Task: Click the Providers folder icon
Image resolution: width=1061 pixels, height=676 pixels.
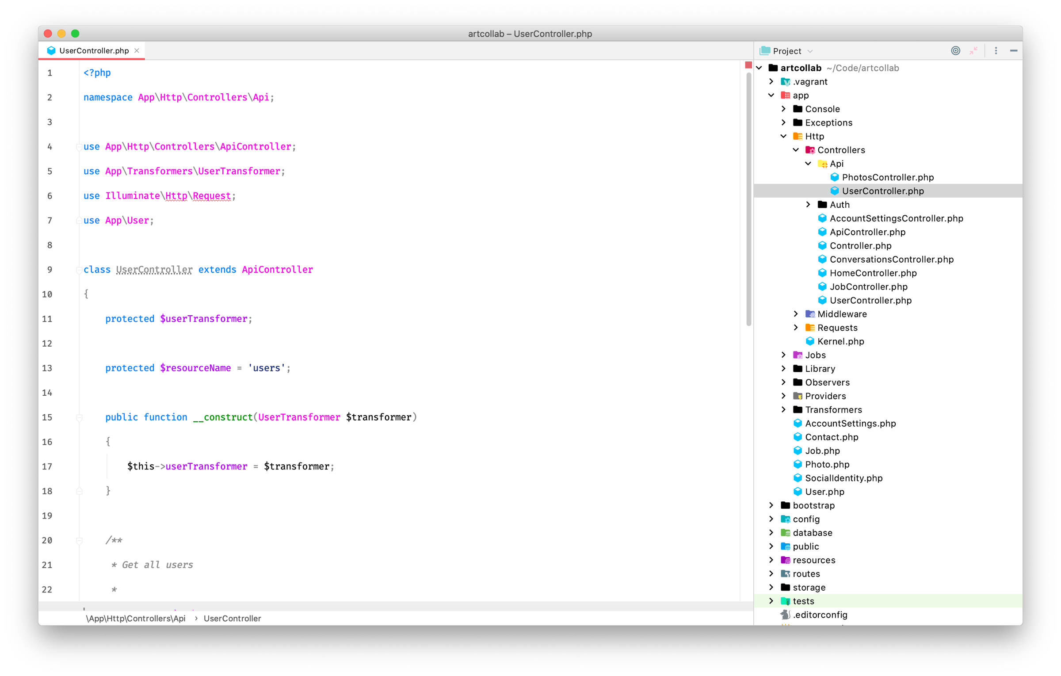Action: 798,396
